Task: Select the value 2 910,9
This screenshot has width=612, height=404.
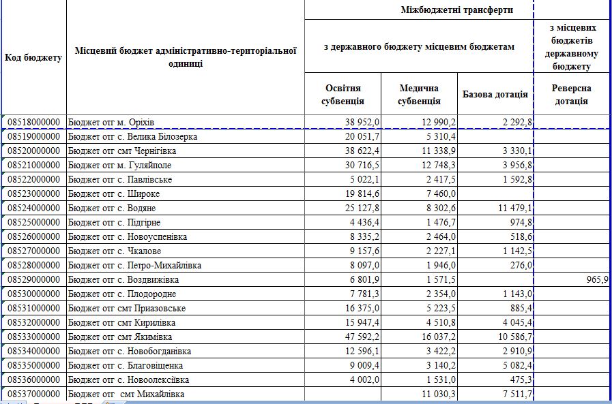Action: 495,351
